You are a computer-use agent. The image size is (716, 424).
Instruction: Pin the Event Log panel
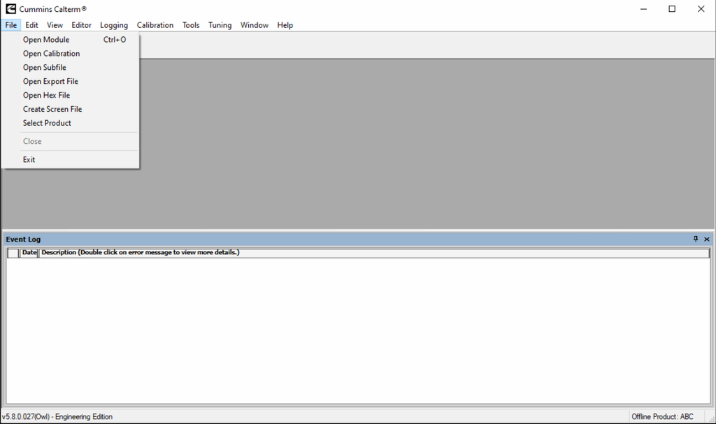[x=696, y=239]
